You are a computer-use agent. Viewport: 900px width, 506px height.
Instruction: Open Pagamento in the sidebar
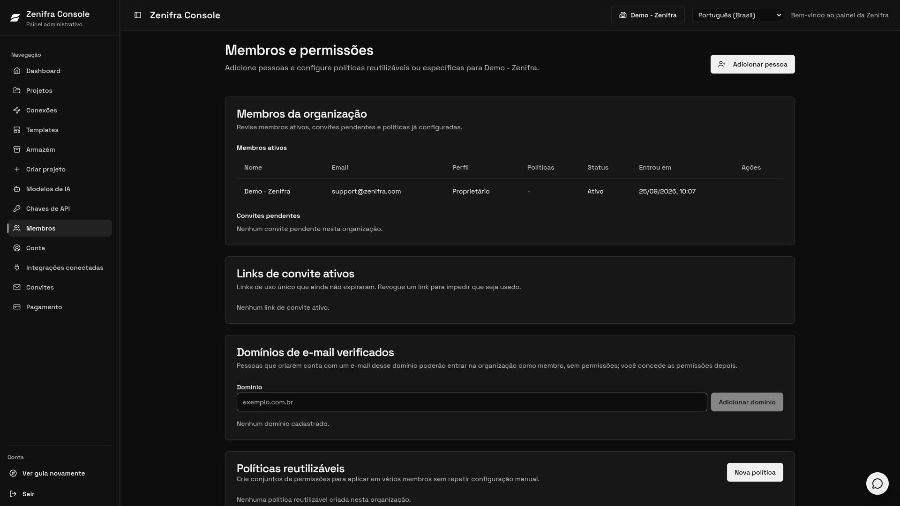60,307
